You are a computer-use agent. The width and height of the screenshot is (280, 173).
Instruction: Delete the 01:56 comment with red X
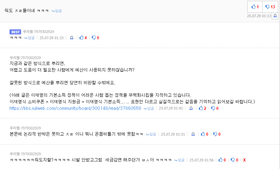(x=244, y=160)
